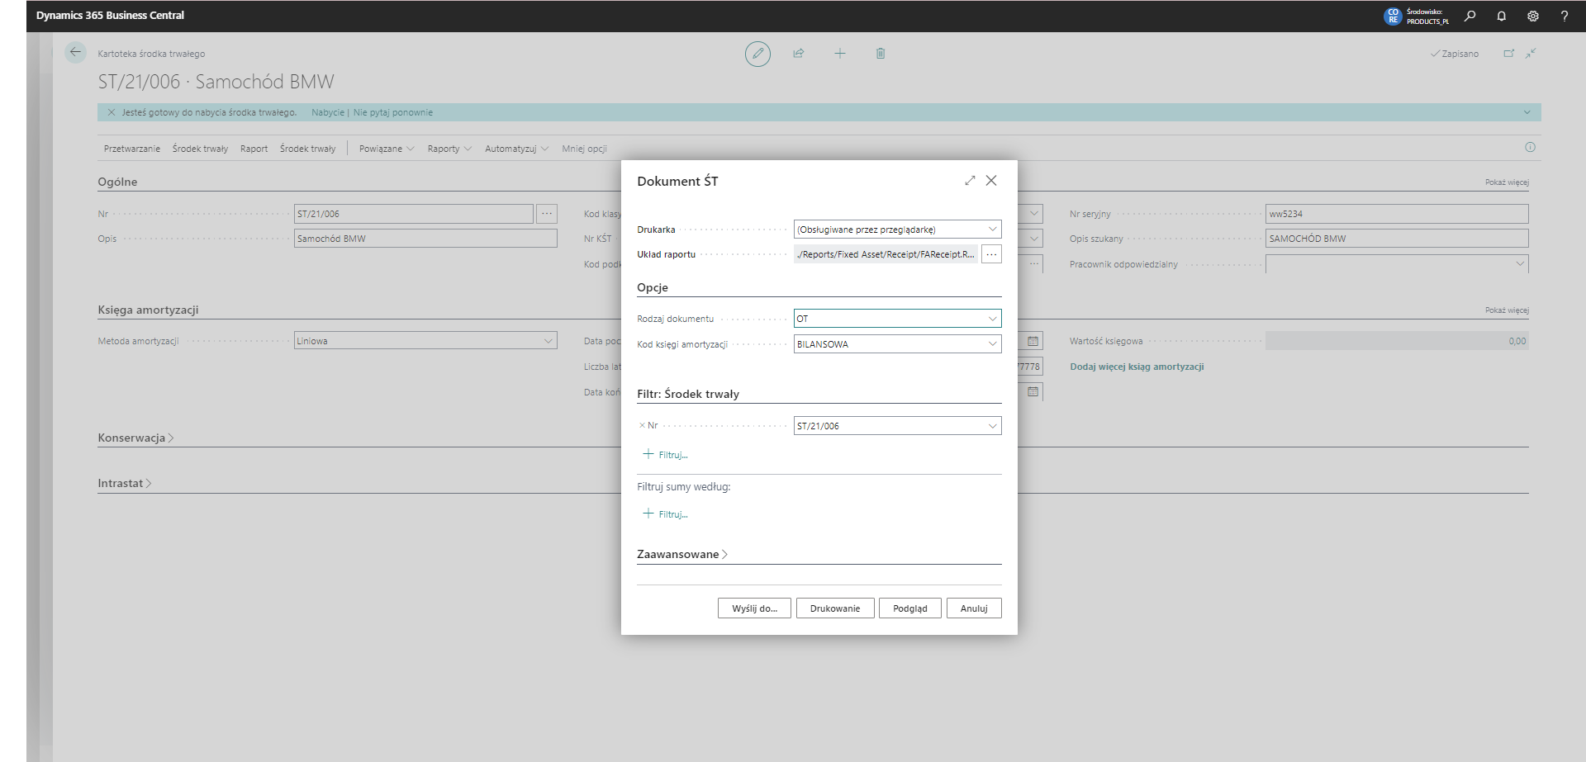This screenshot has height=762, width=1586.
Task: Click Pokaż więcej in Ogólne section
Action: tap(1507, 182)
